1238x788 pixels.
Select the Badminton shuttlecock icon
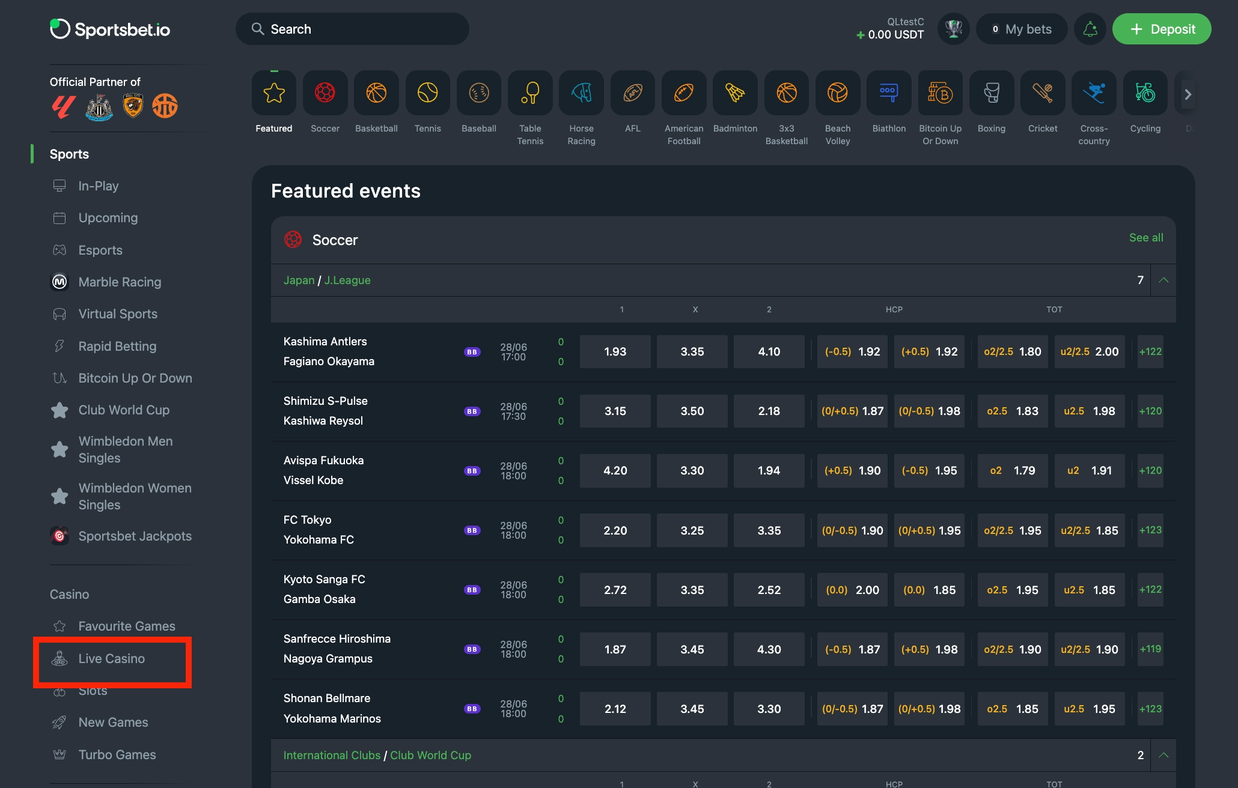pyautogui.click(x=735, y=93)
